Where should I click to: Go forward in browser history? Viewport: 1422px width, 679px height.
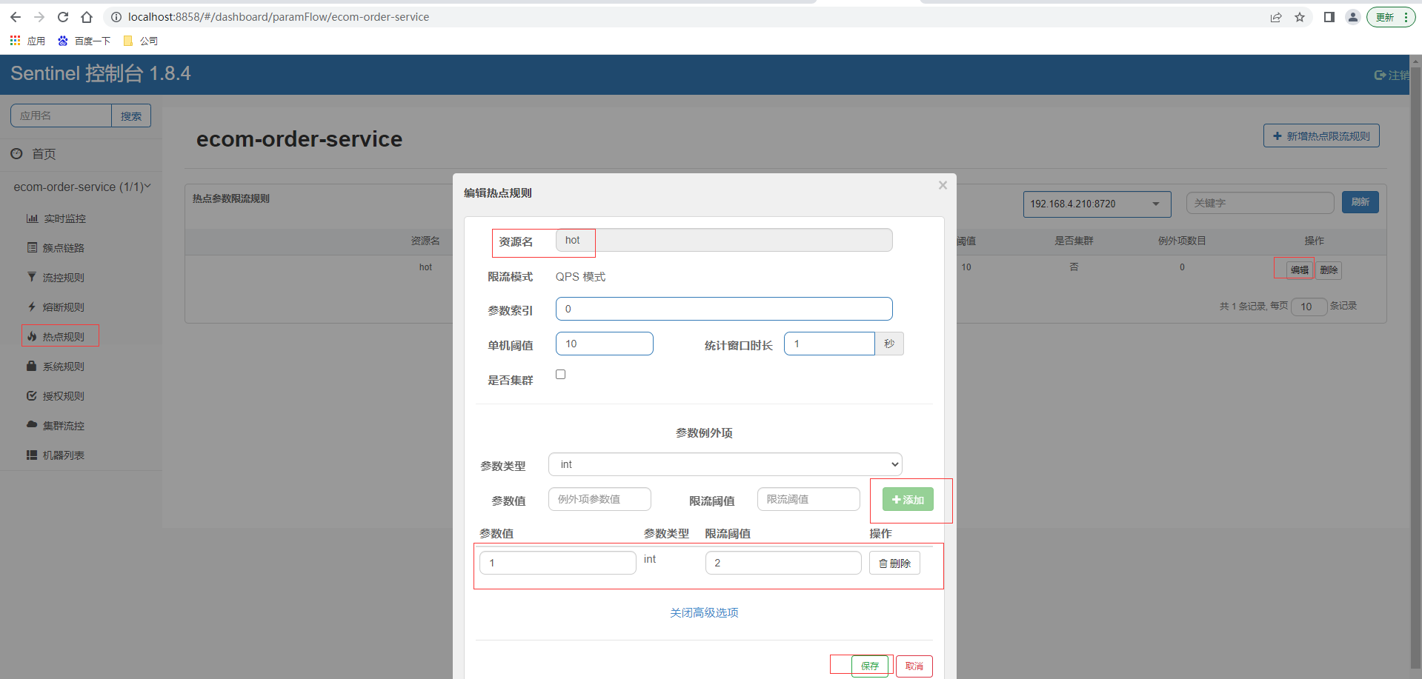click(39, 17)
